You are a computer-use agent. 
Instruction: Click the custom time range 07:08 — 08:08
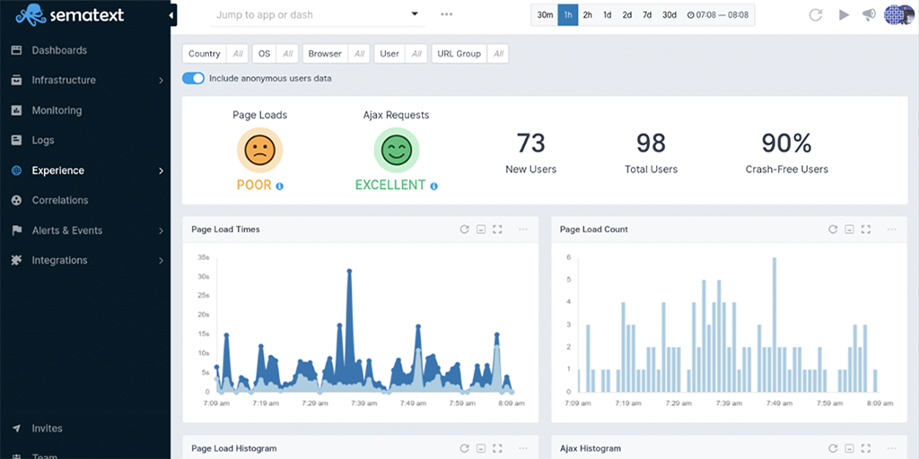(719, 15)
